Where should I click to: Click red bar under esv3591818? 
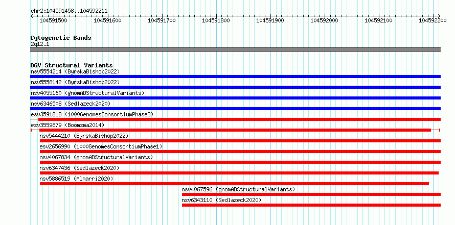(239, 119)
